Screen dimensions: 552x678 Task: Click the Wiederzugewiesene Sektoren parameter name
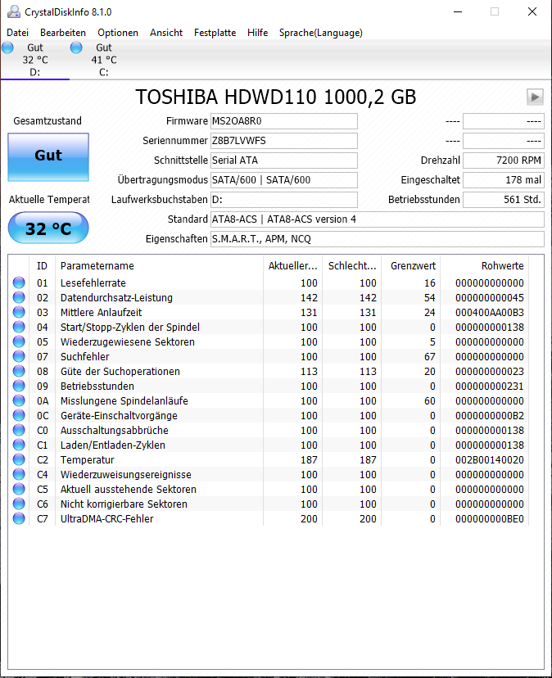pos(128,341)
